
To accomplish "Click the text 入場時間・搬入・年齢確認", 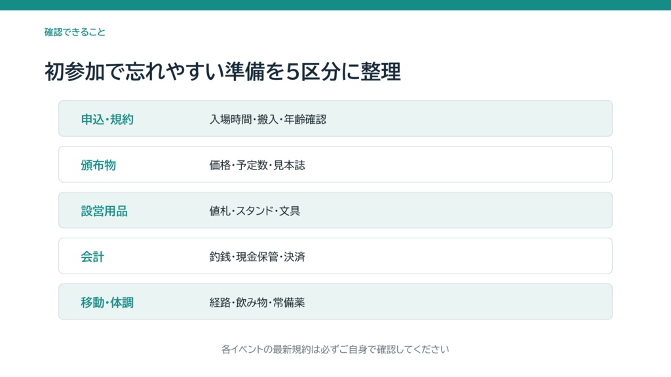I will point(268,119).
